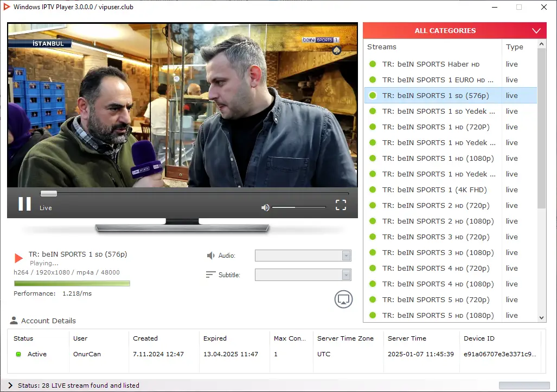Open the Subtitle track dropdown

tap(303, 275)
